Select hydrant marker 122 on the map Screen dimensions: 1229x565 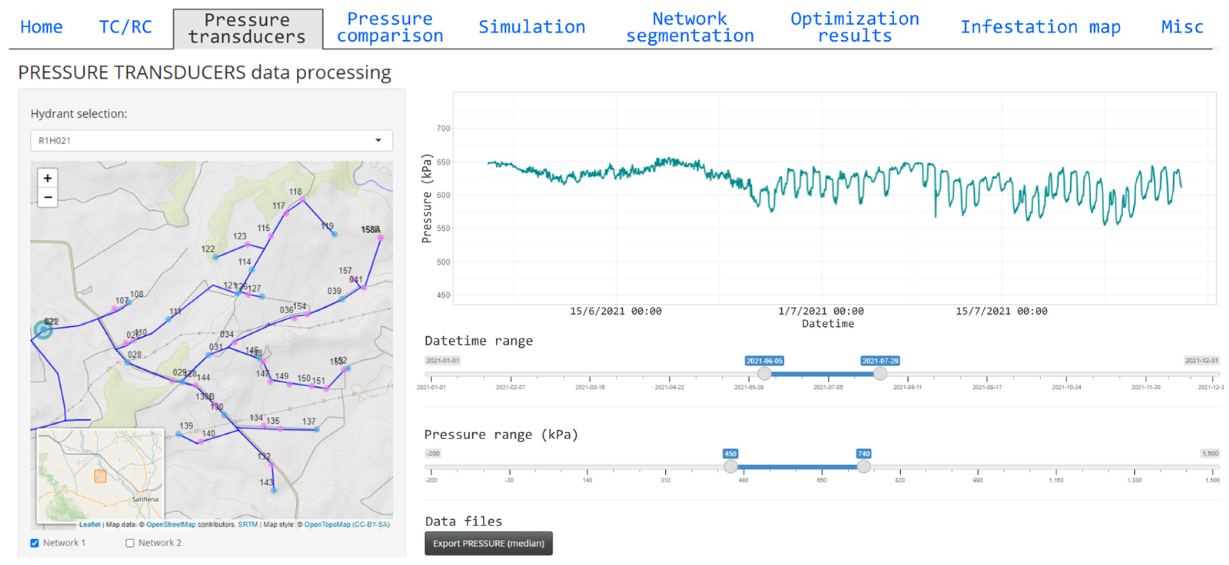tap(215, 257)
